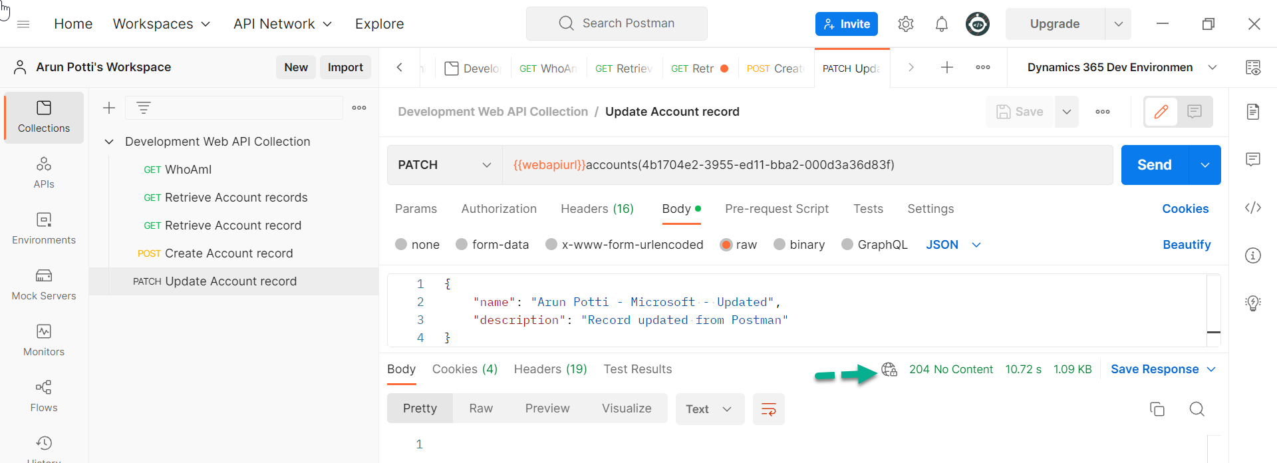Open Workspaces dropdown
This screenshot has width=1277, height=463.
click(162, 24)
